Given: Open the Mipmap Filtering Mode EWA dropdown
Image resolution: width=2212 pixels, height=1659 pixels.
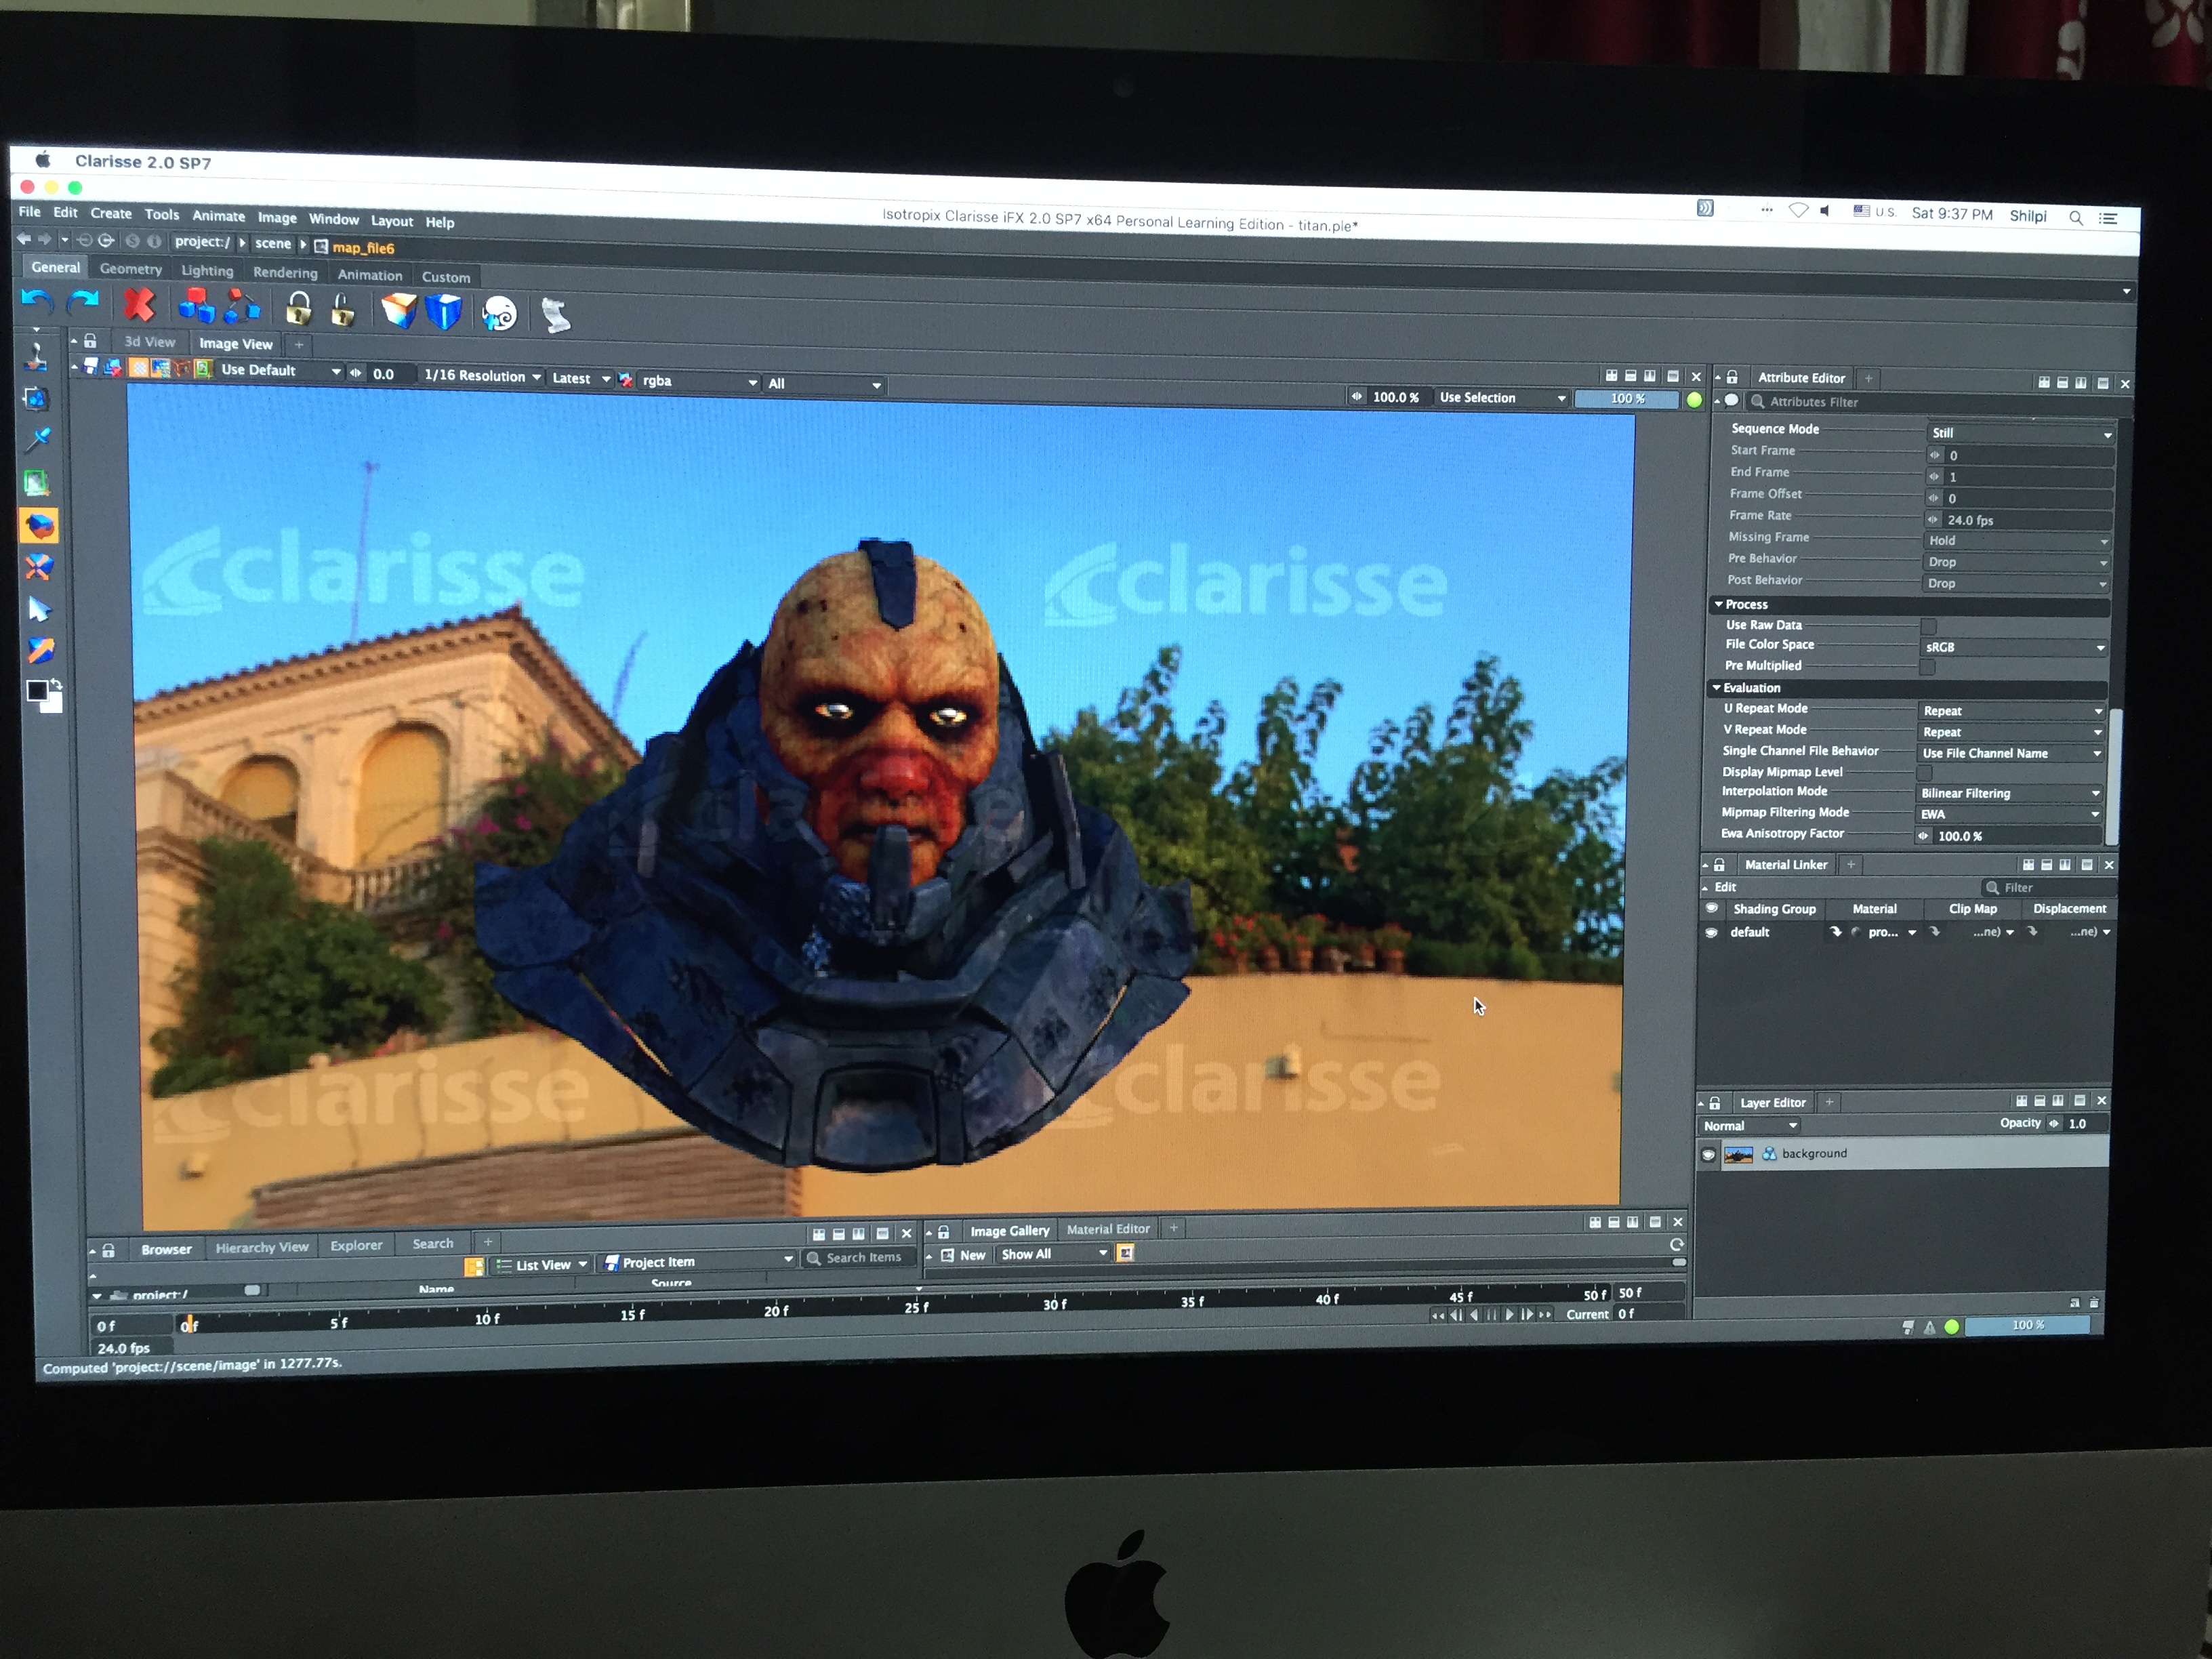Looking at the screenshot, I should pyautogui.click(x=2009, y=814).
